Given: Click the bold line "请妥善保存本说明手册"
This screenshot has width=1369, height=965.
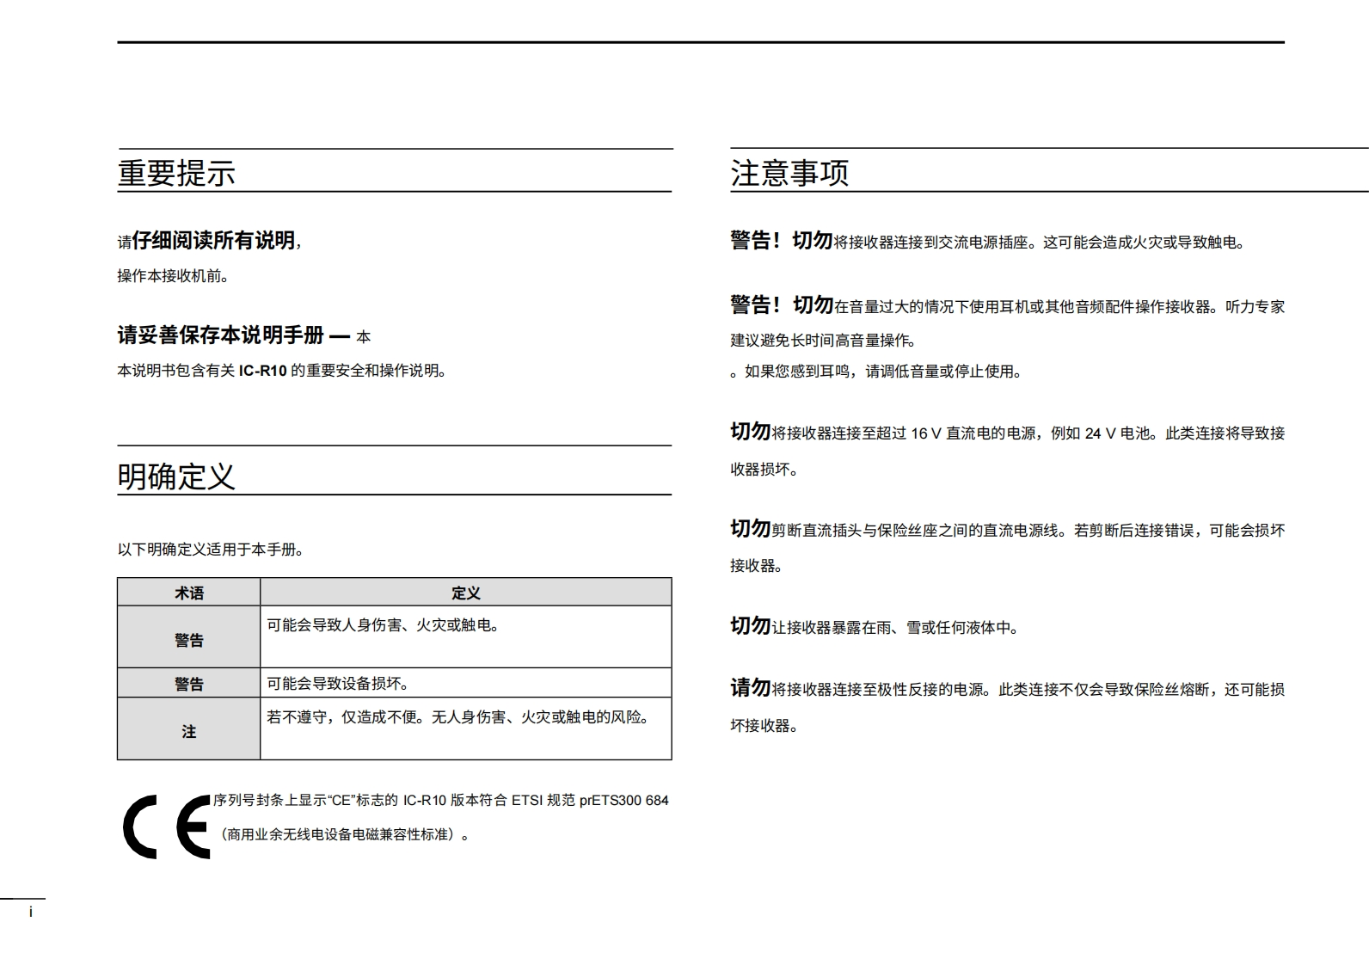Looking at the screenshot, I should click(221, 335).
